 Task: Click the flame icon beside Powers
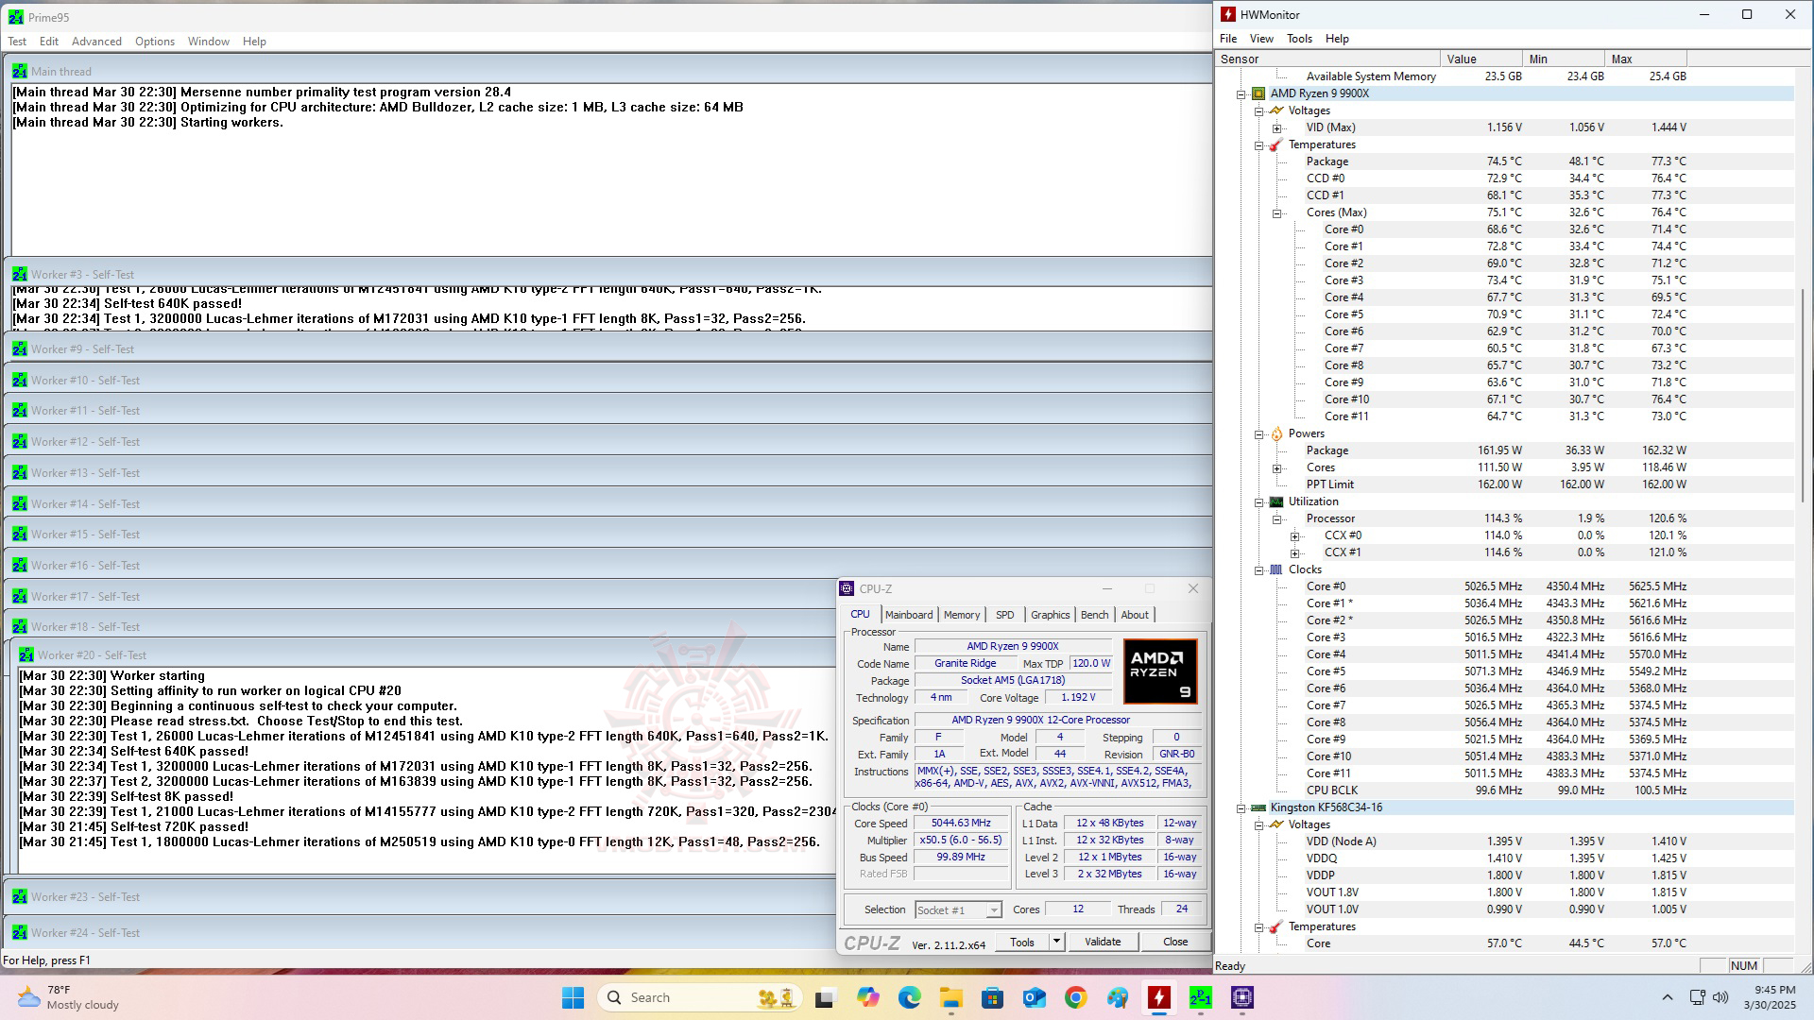coord(1275,433)
